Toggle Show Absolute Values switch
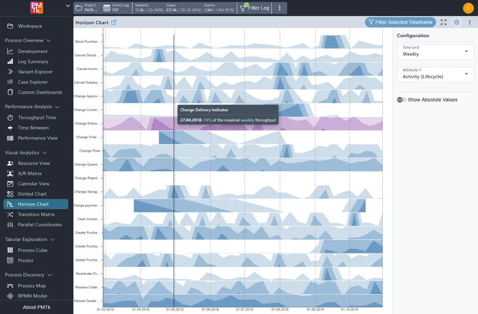Screen dimensions: 478x314 point(401,99)
